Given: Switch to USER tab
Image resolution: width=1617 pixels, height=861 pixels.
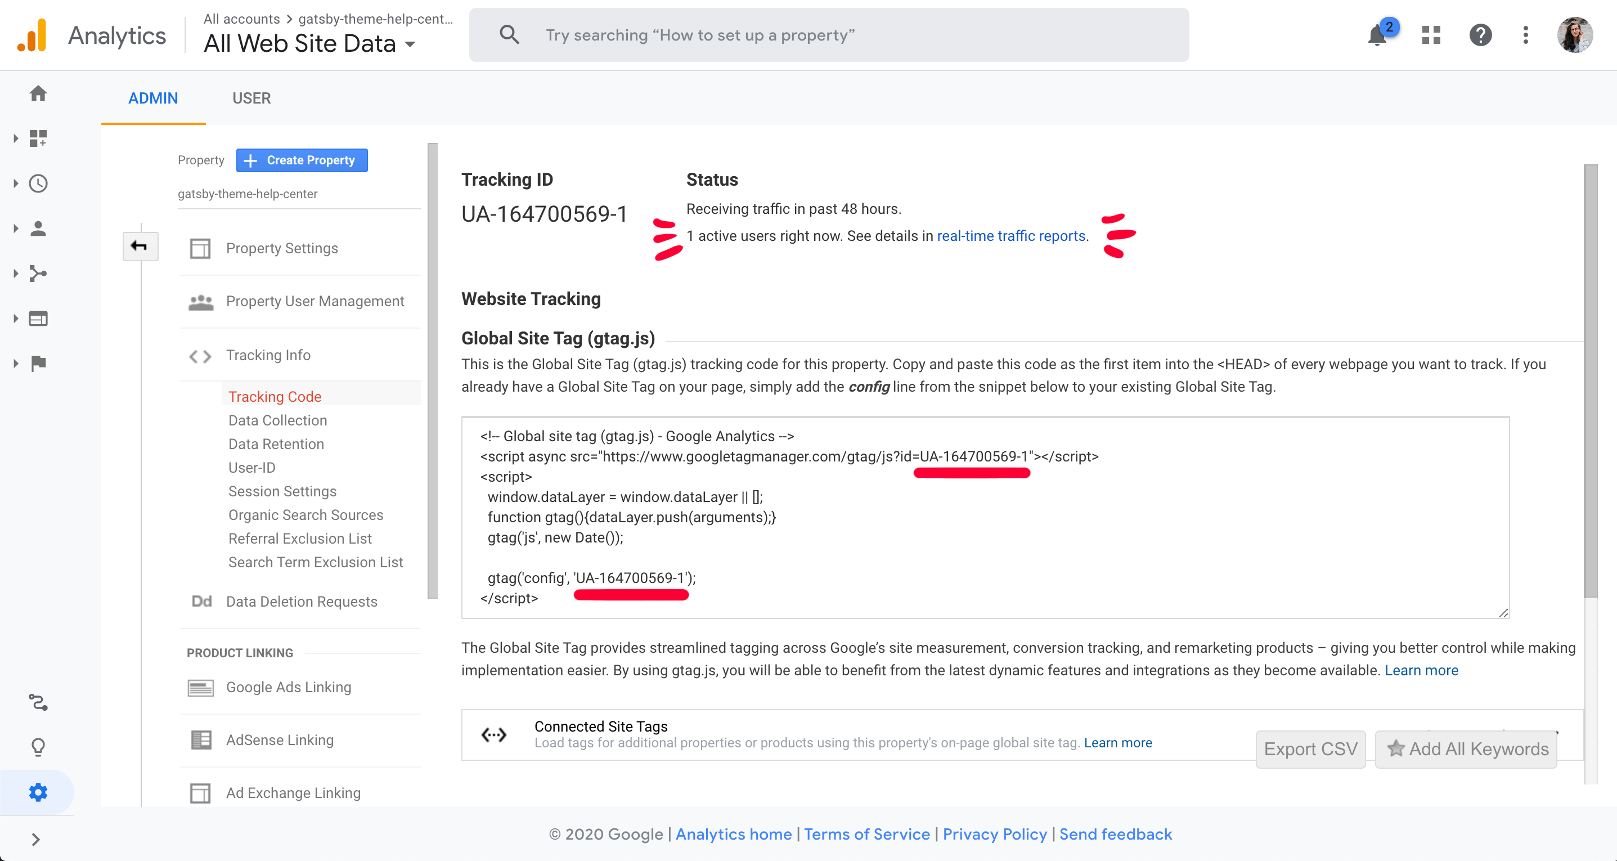Looking at the screenshot, I should (251, 98).
